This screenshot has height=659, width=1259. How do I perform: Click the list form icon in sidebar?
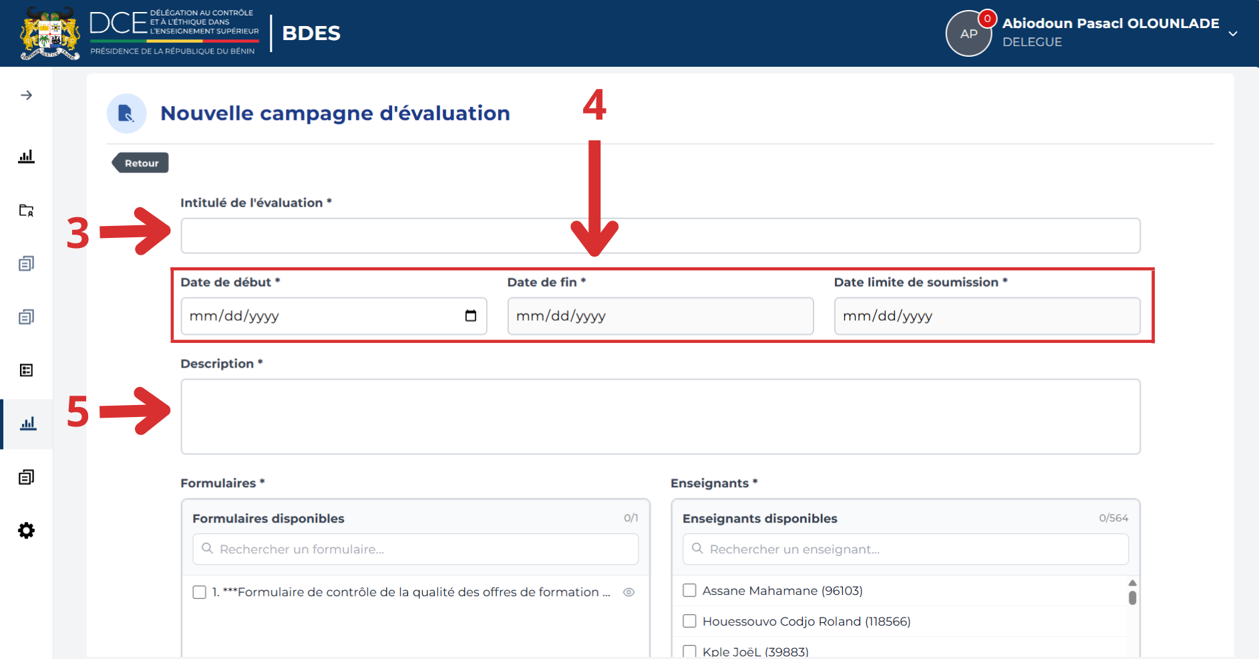26,370
